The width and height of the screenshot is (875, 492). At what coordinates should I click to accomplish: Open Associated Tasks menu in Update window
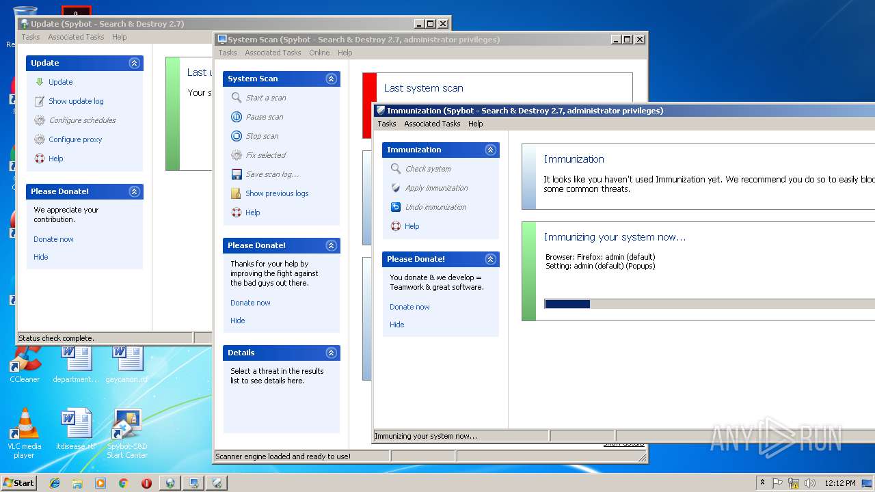coord(76,37)
